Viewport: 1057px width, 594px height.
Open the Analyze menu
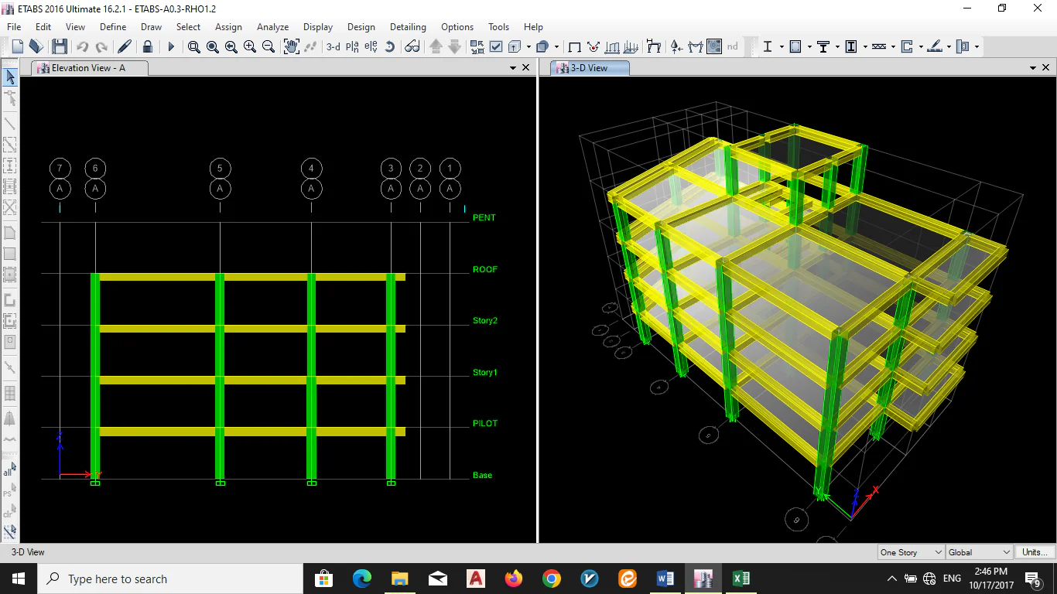click(x=272, y=27)
